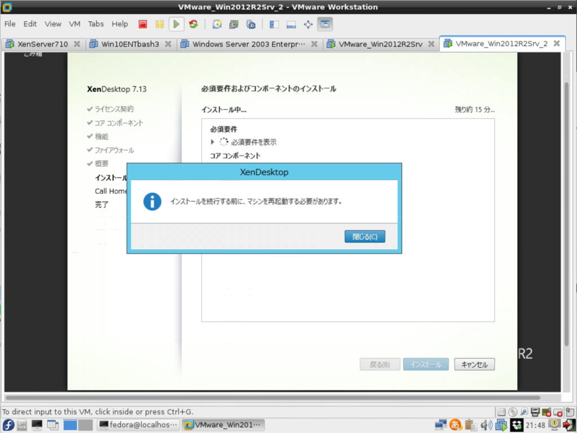Image resolution: width=577 pixels, height=433 pixels.
Task: Open the clipboard manager tray icon
Action: [x=471, y=425]
